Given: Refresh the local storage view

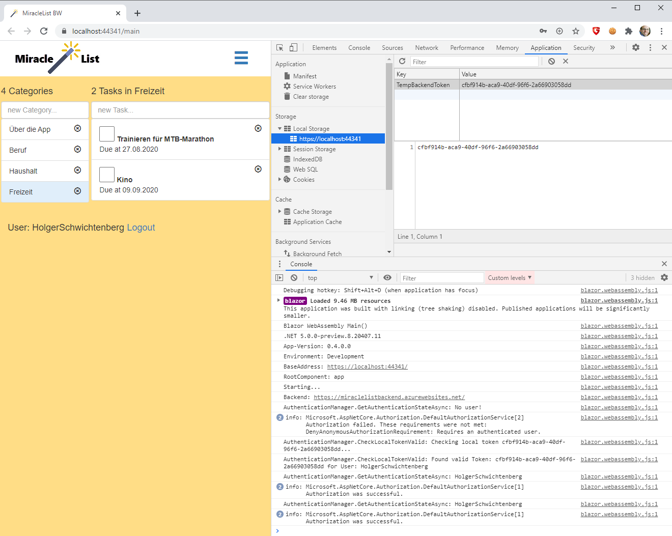Looking at the screenshot, I should pos(402,61).
